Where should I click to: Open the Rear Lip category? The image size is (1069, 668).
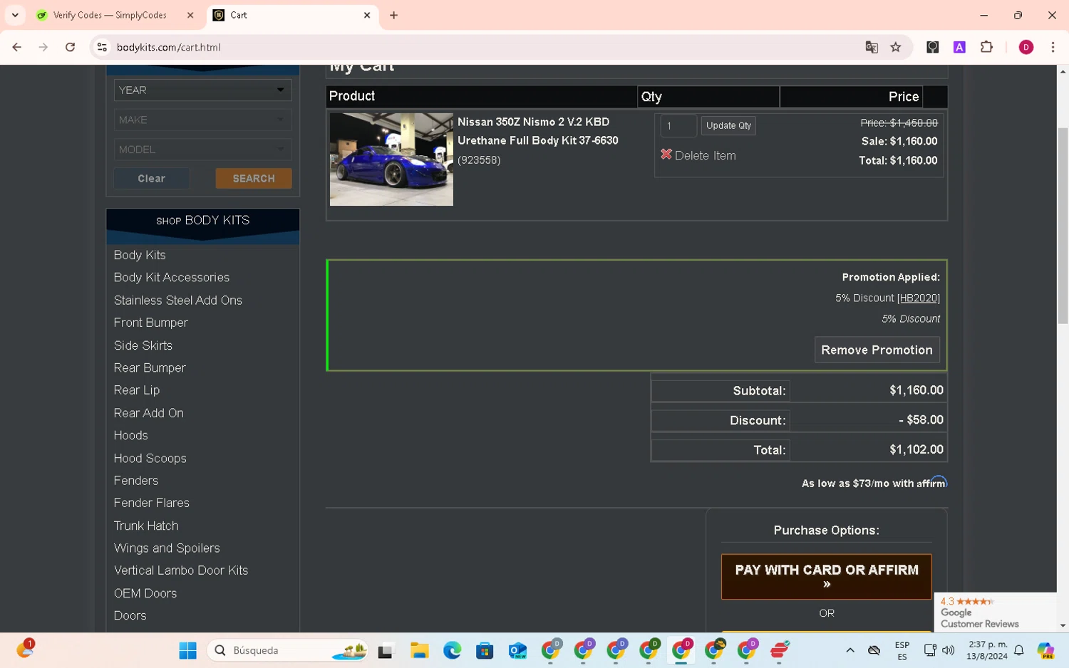coord(137,390)
